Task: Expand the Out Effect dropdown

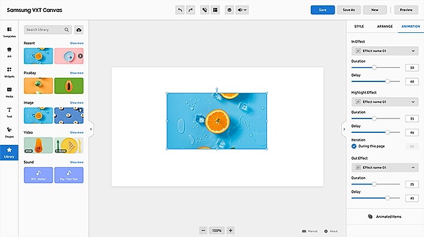Action: [x=385, y=168]
